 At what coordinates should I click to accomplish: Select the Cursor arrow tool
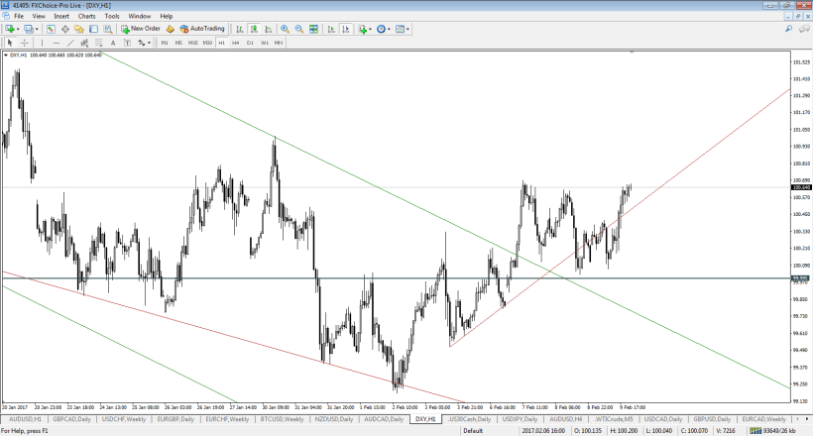click(x=10, y=43)
